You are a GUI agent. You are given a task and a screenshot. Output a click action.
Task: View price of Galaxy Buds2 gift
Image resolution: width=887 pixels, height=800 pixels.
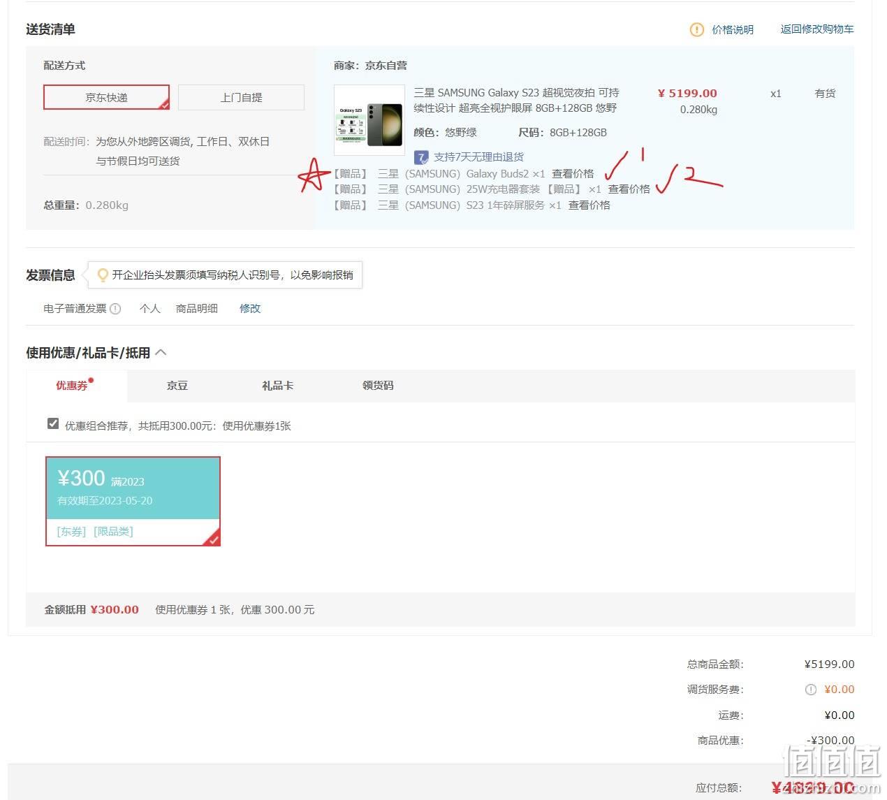click(x=573, y=173)
